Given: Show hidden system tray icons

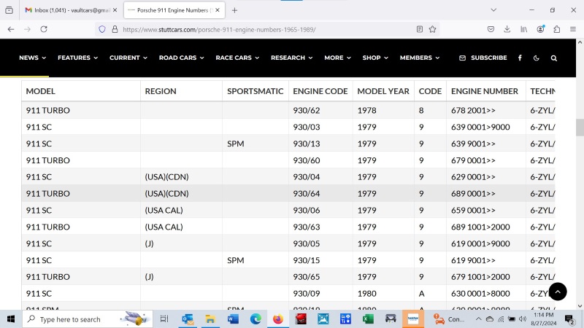Looking at the screenshot, I should [479, 319].
